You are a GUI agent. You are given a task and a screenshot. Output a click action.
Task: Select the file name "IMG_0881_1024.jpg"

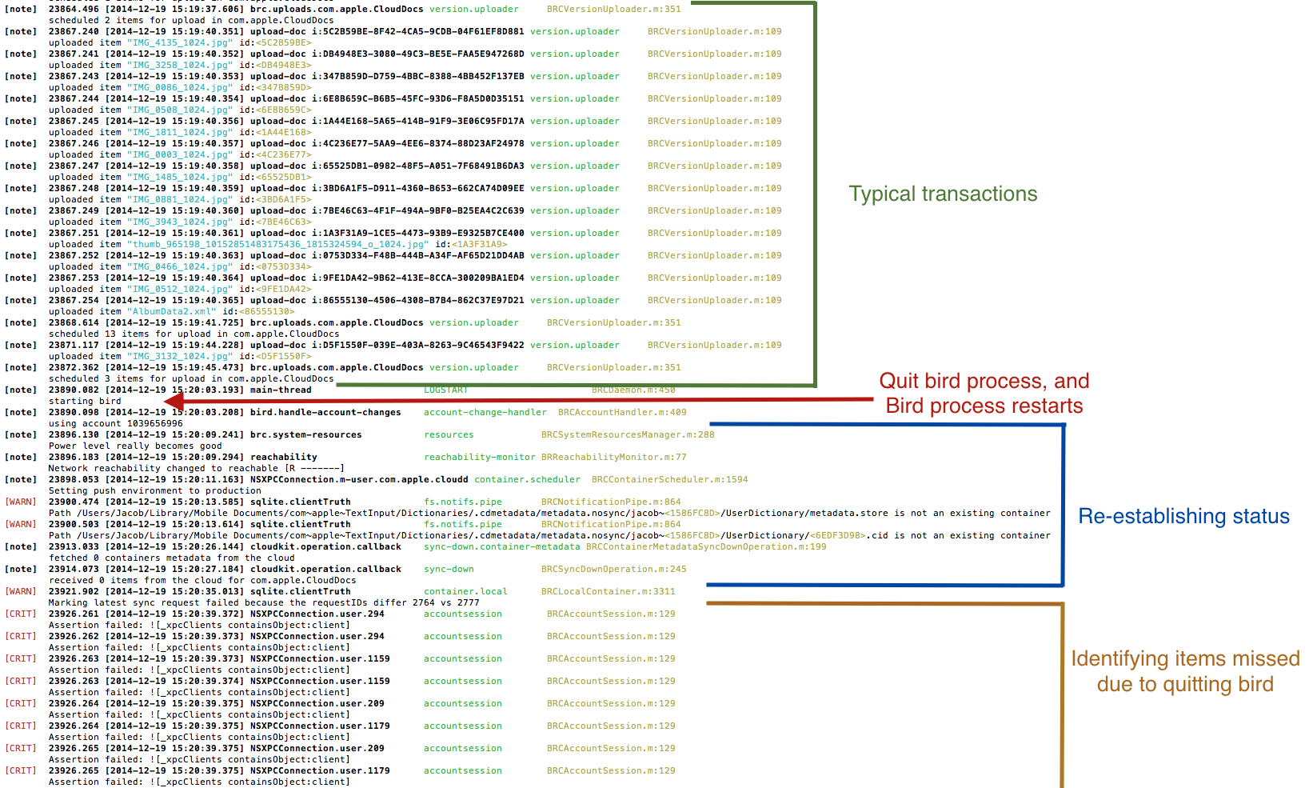[180, 200]
